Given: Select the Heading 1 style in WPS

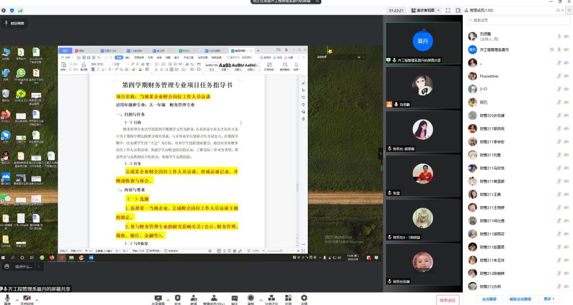Looking at the screenshot, I should tap(225, 66).
